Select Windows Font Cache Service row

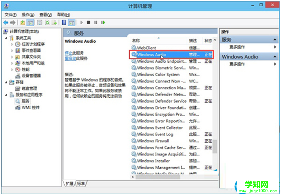(171, 148)
